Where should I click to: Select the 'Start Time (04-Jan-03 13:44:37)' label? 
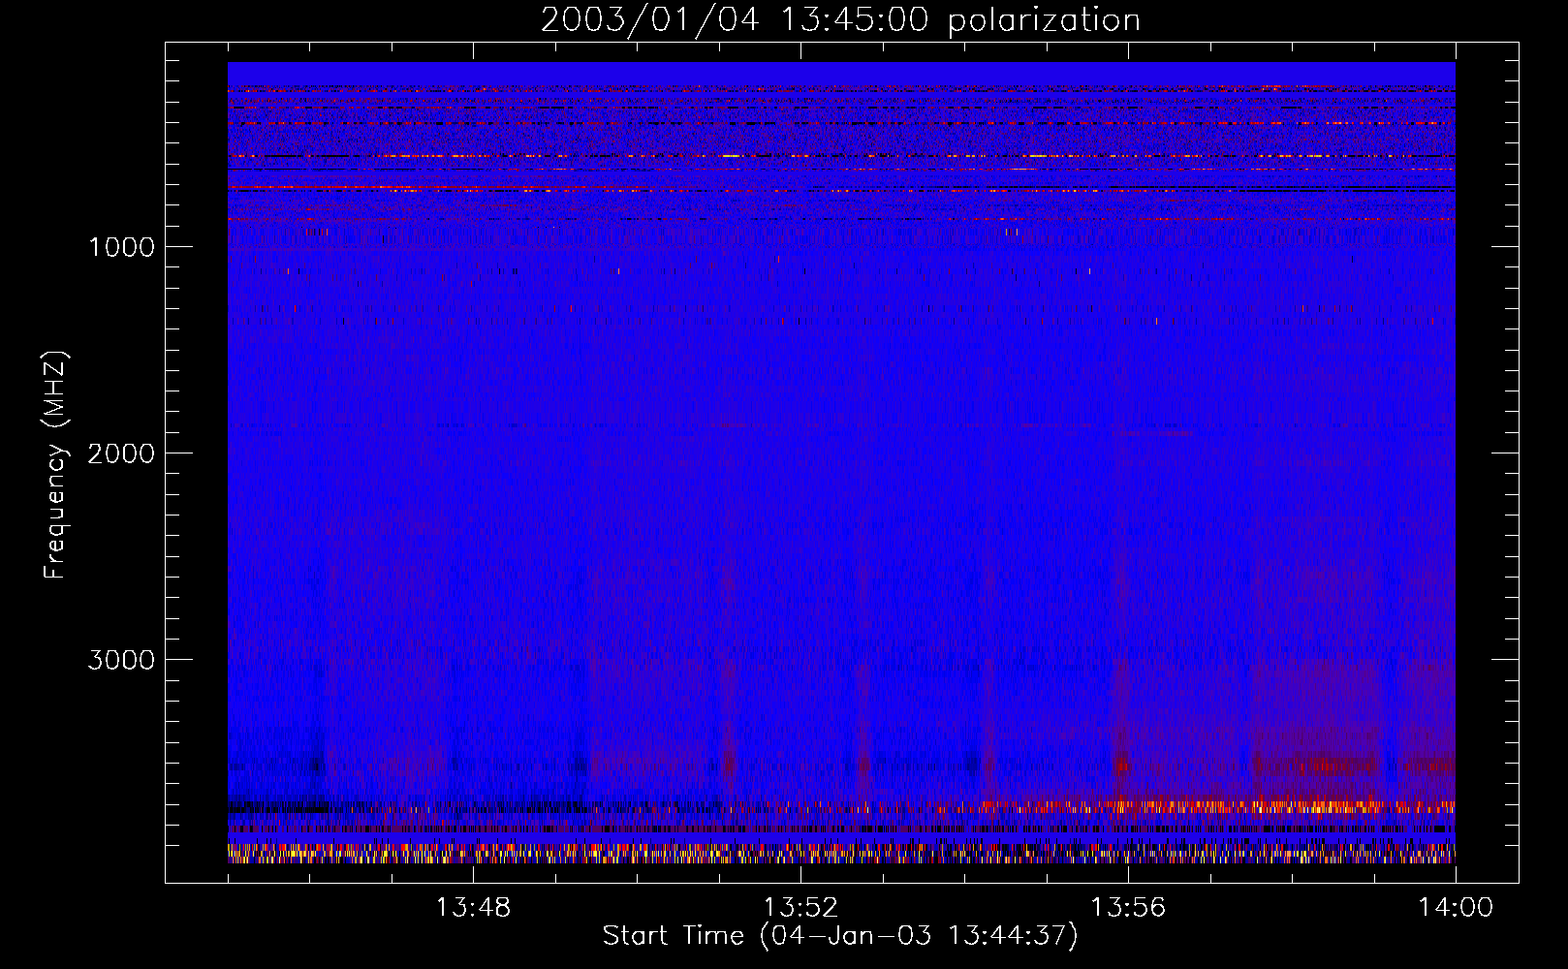(840, 936)
